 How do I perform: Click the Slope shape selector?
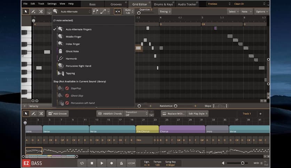click(220, 106)
